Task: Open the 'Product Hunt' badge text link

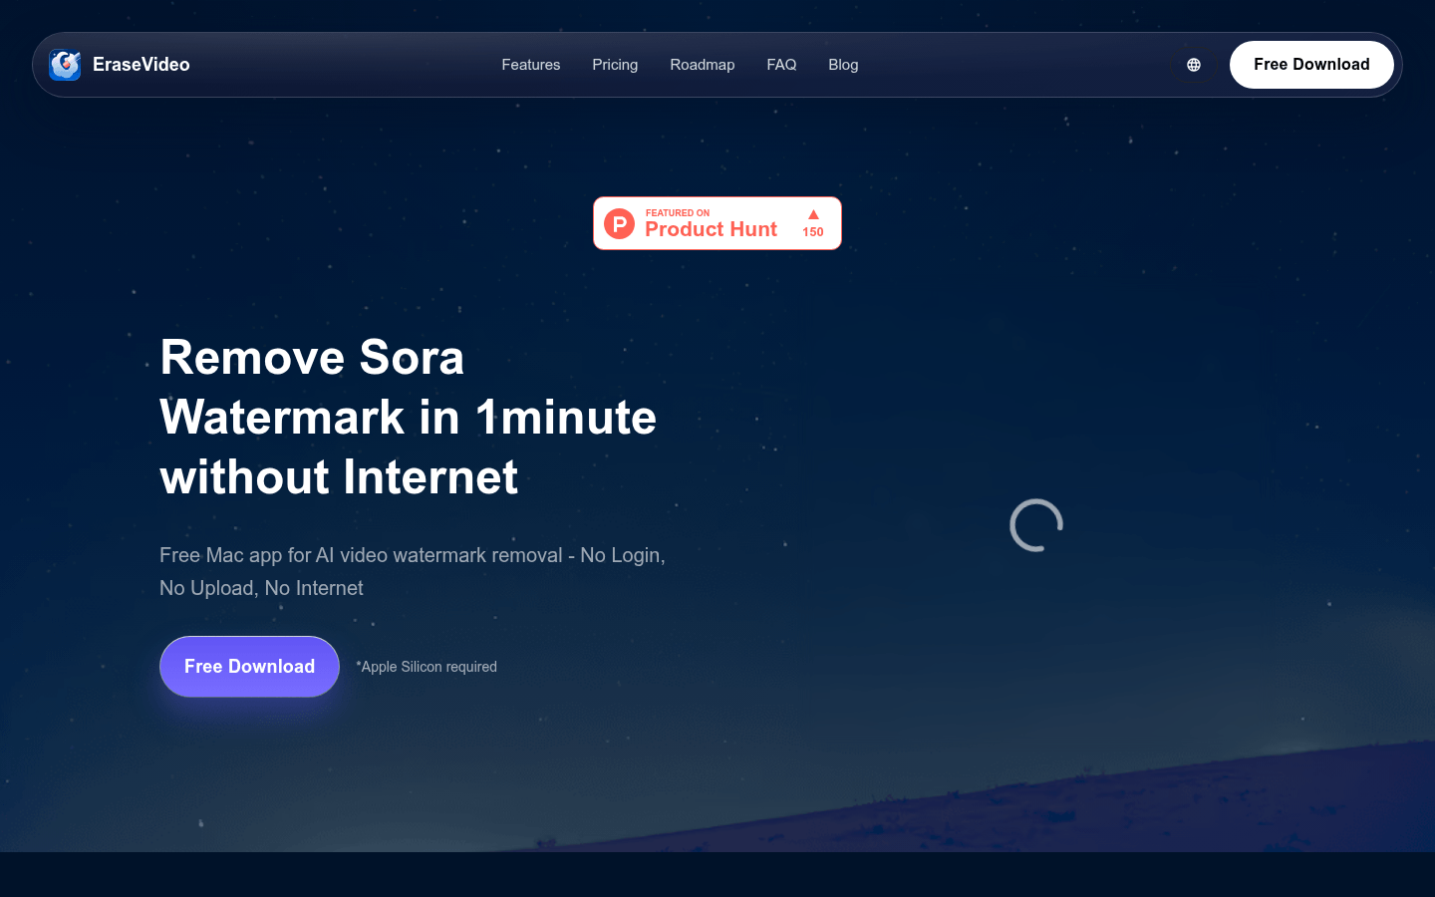Action: tap(711, 230)
